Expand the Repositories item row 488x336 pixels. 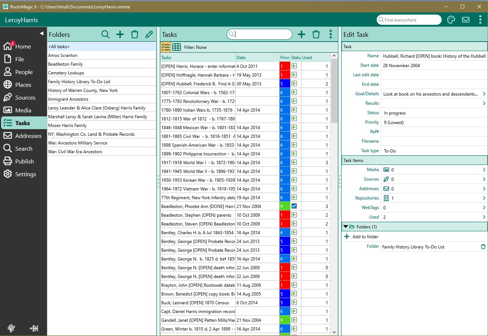click(484, 198)
